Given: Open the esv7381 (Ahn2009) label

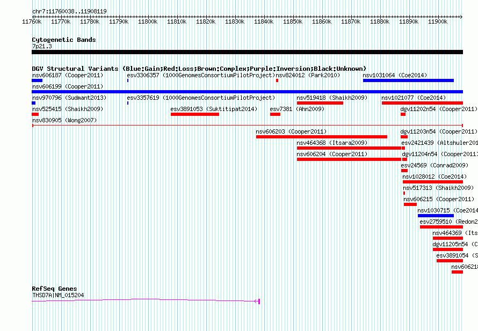Looking at the screenshot, I should point(297,109).
